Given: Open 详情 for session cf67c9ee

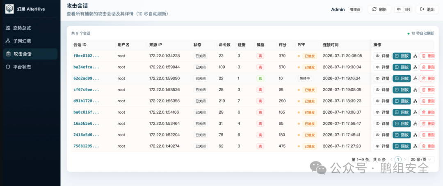Looking at the screenshot, I should coord(382,90).
